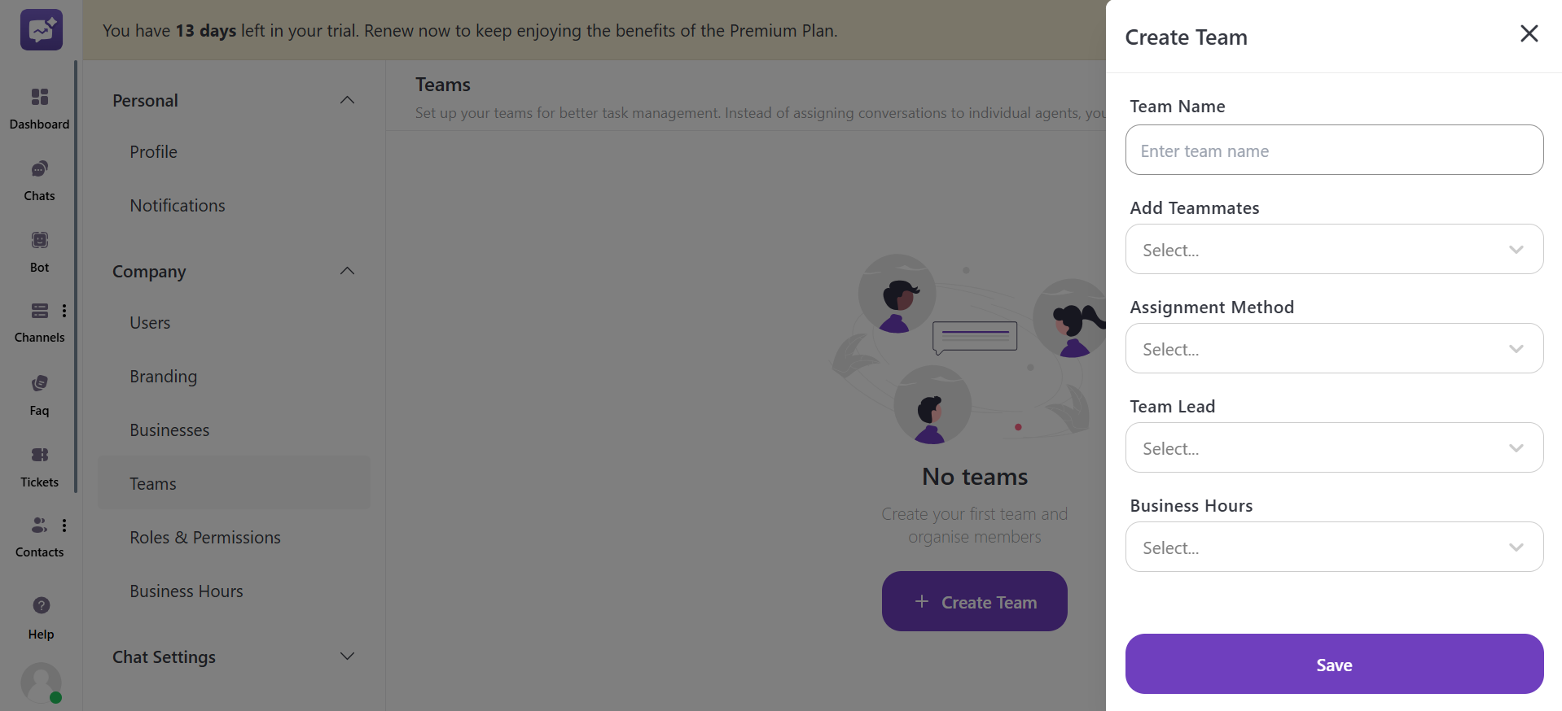
Task: Open the Tickets section
Action: pos(39,465)
